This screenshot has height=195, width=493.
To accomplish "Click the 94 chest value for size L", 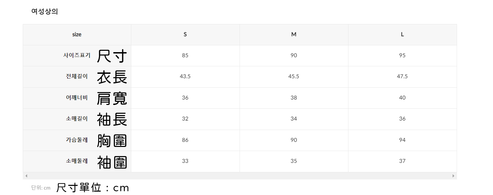I will (x=402, y=140).
